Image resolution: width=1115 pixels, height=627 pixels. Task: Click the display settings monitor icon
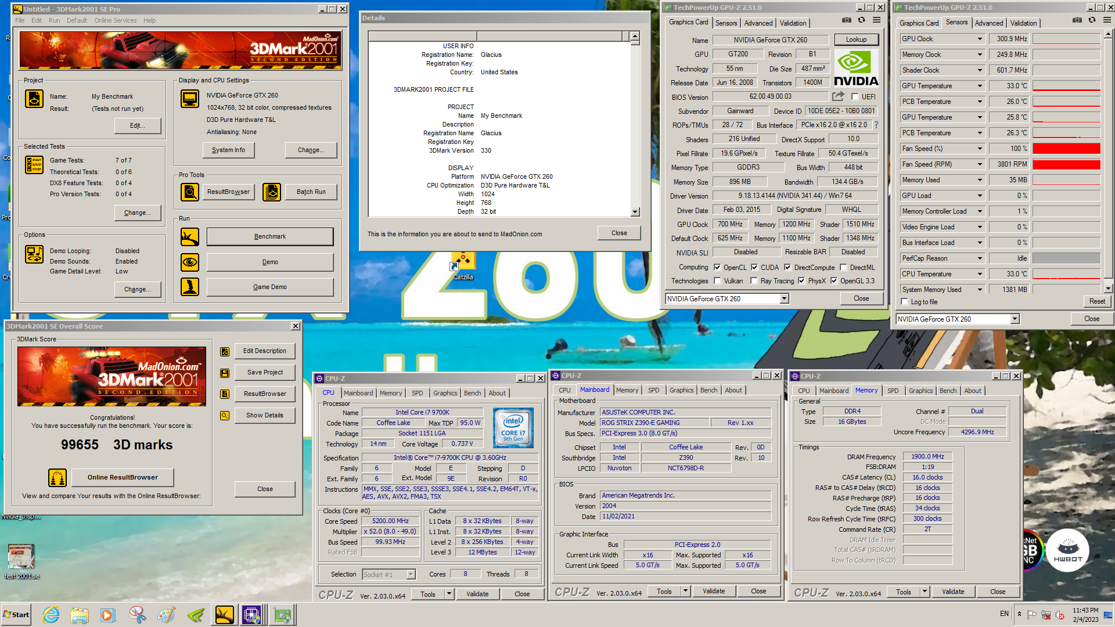coord(190,99)
